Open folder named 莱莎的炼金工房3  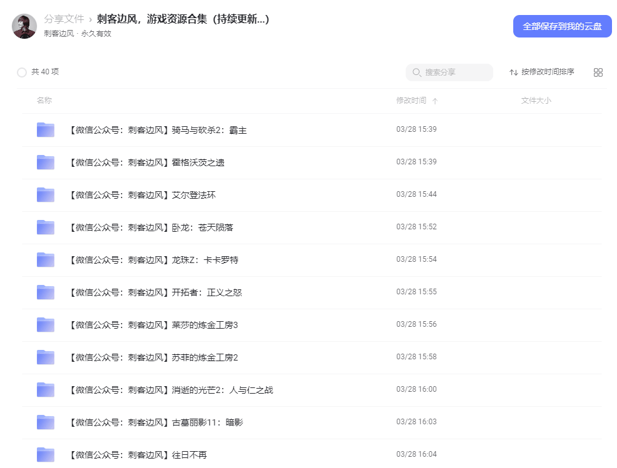tap(154, 326)
